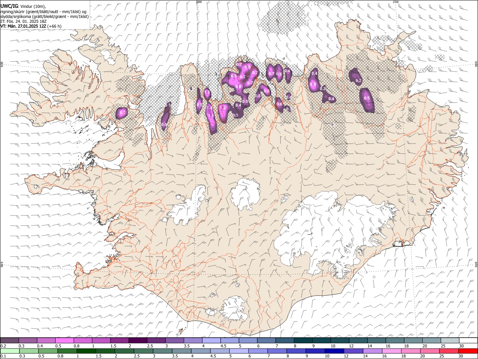The width and height of the screenshot is (478, 359).
Task: Pick the lower legend swatch between 14 and 16
Action: tap(372, 351)
